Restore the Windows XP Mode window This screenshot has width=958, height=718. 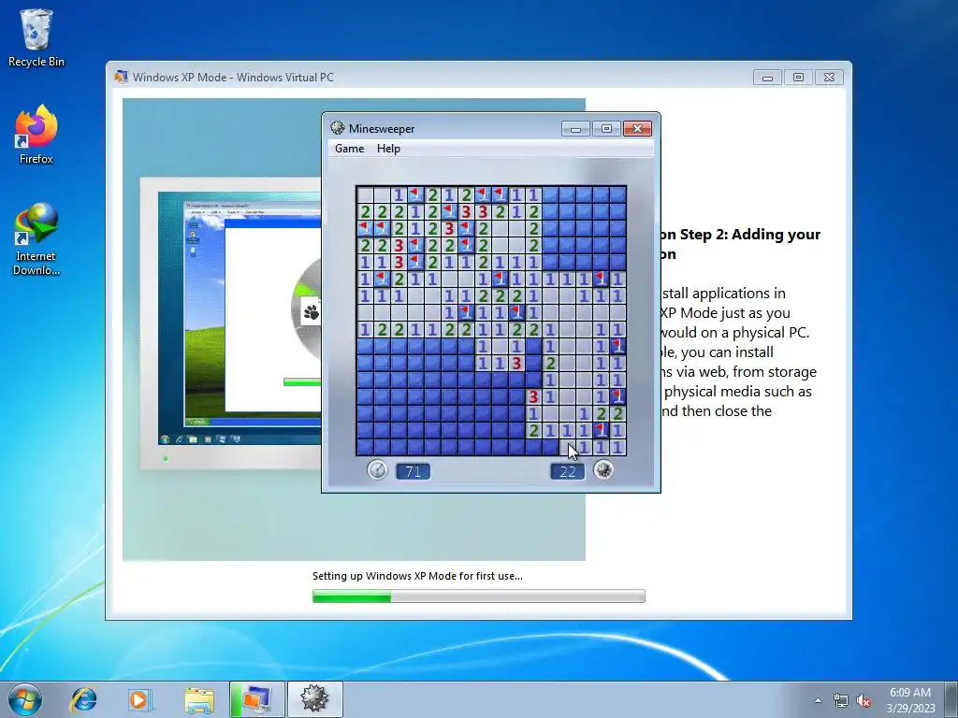tap(798, 77)
